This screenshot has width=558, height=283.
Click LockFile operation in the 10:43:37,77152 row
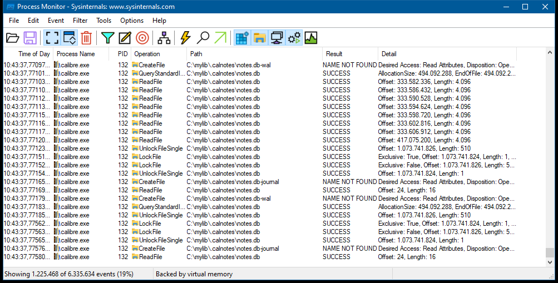[150, 165]
